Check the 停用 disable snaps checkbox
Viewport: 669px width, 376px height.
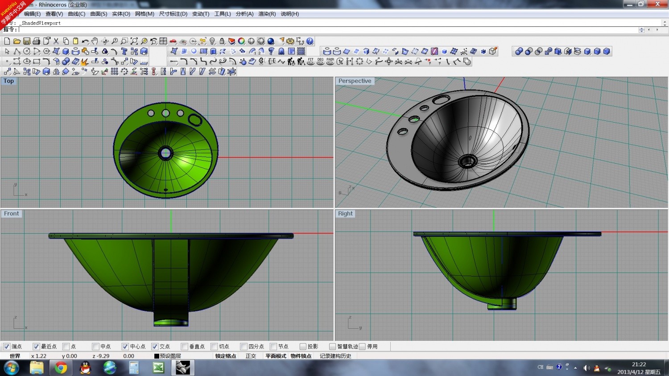pyautogui.click(x=362, y=347)
